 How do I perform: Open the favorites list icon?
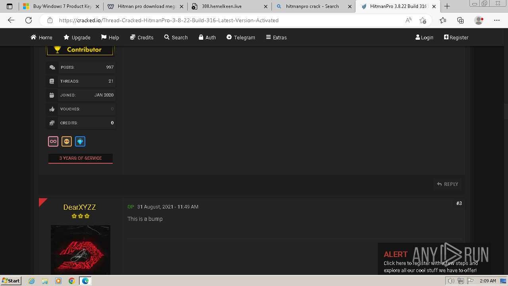(x=443, y=20)
